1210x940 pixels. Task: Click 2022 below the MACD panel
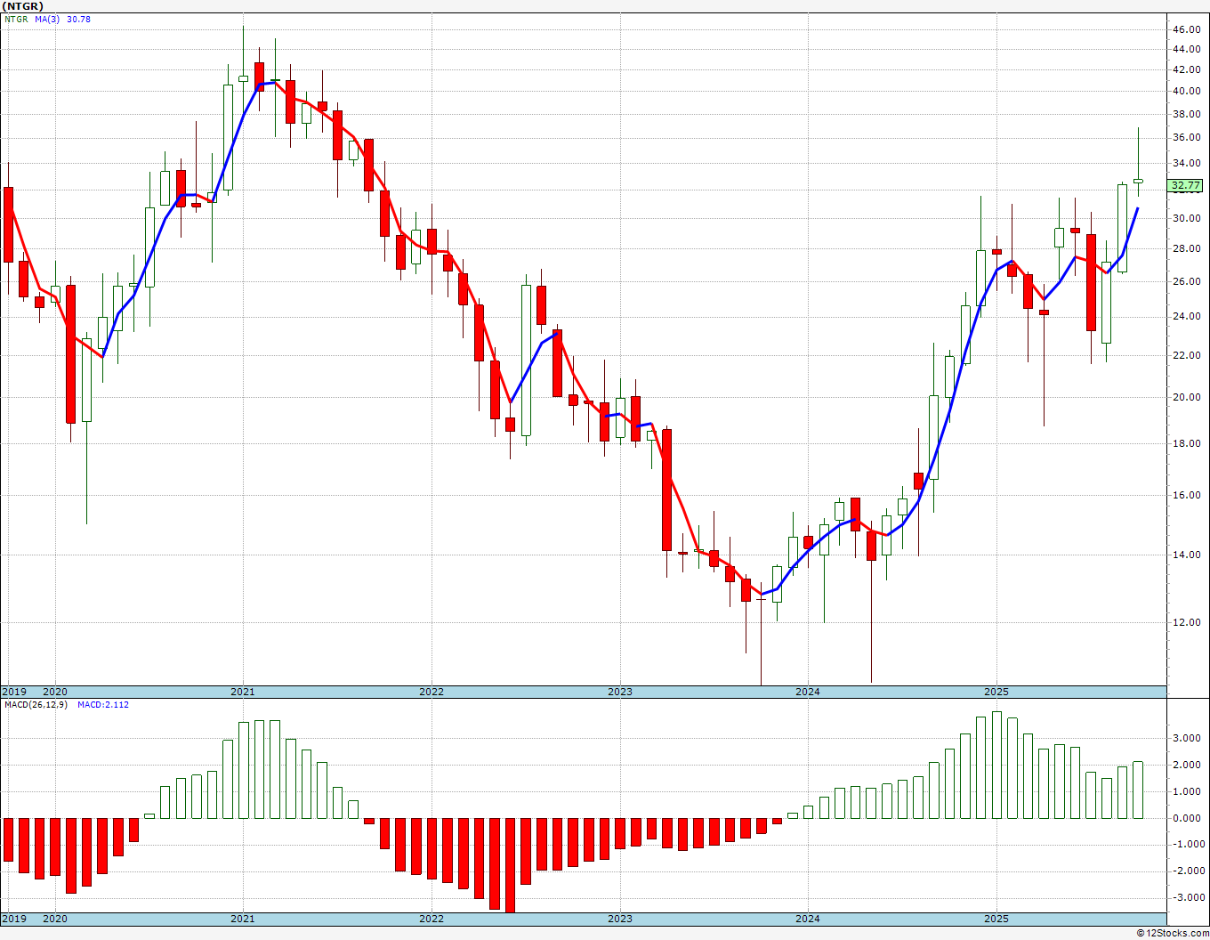pyautogui.click(x=432, y=919)
